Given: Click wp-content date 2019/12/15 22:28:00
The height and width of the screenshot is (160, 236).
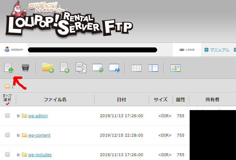Looking at the screenshot, I should 121,135.
